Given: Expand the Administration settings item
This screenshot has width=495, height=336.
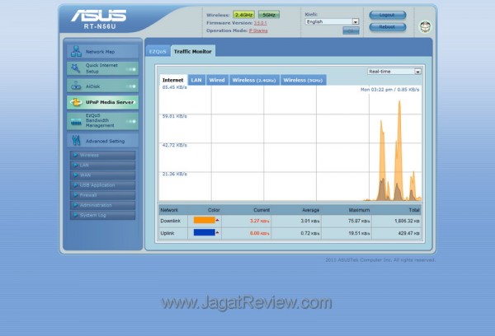Looking at the screenshot, I should pyautogui.click(x=102, y=205).
